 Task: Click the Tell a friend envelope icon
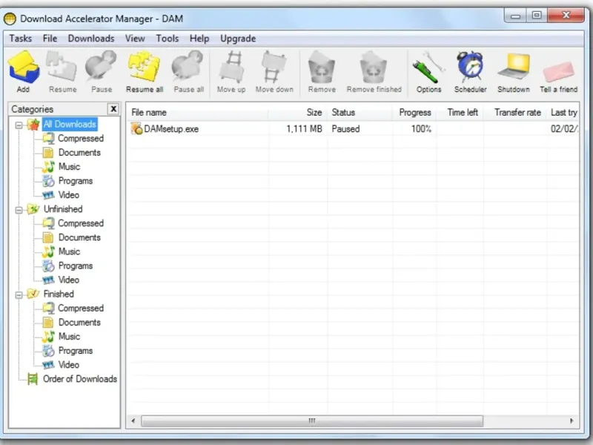click(x=559, y=71)
